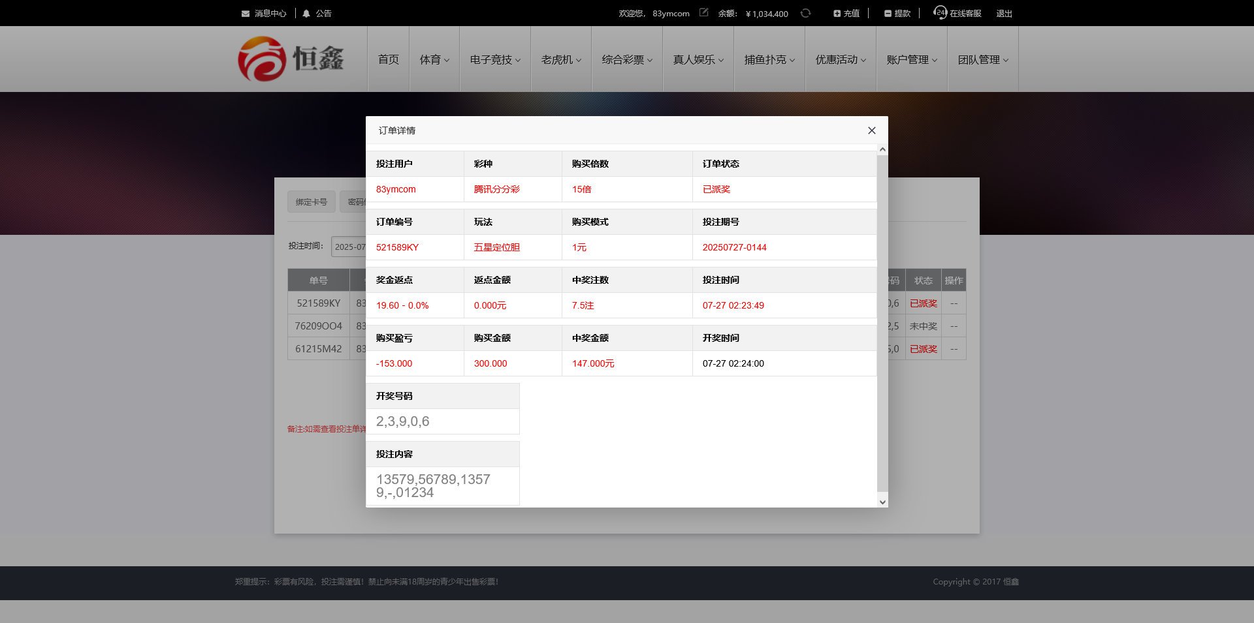Screen dimensions: 1254x623
Task: Click the 消息中心 text link
Action: pyautogui.click(x=270, y=14)
